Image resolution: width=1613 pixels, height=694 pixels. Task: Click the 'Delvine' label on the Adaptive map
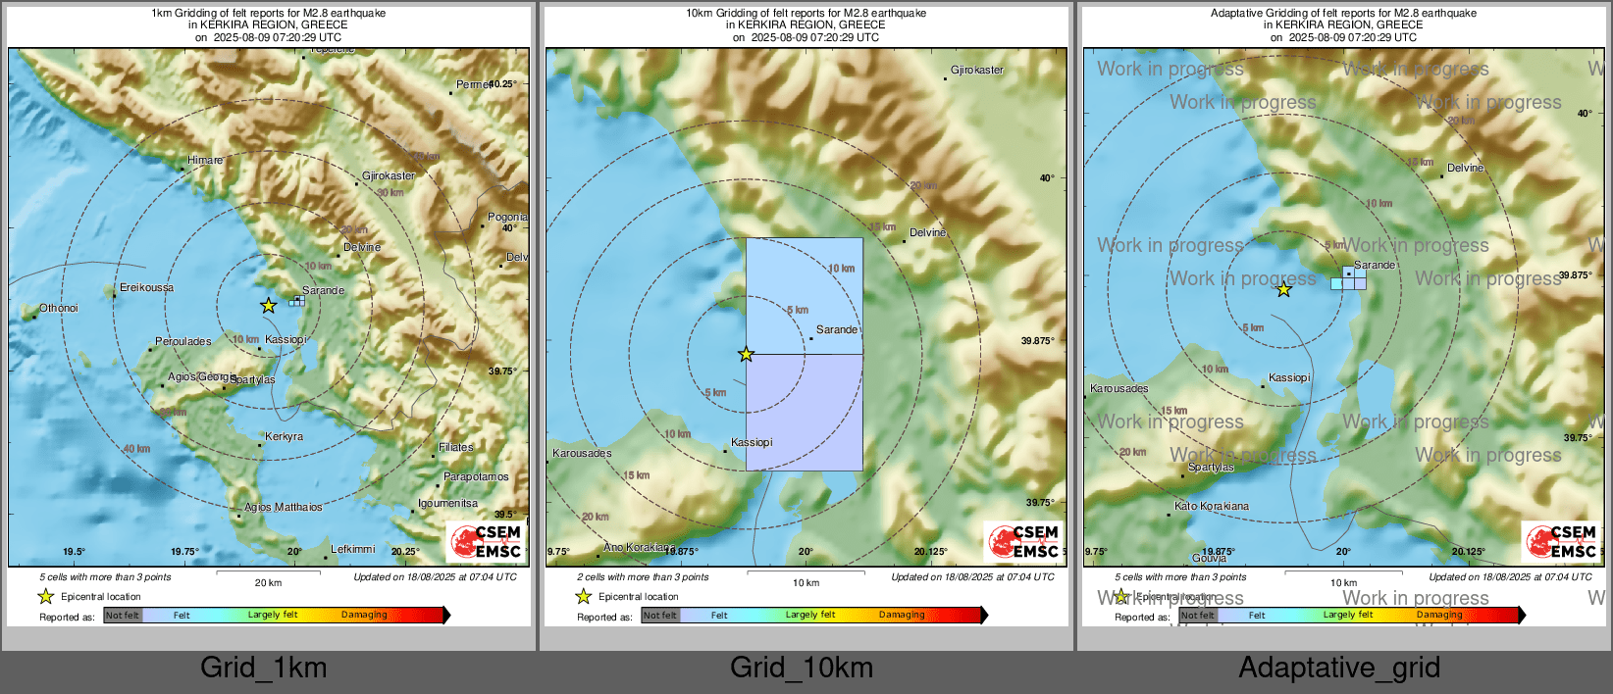1465,168
